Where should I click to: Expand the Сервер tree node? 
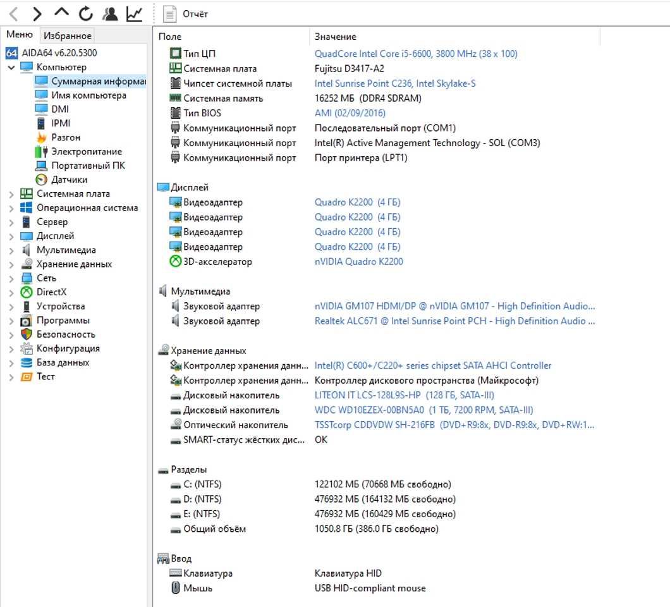pos(11,223)
